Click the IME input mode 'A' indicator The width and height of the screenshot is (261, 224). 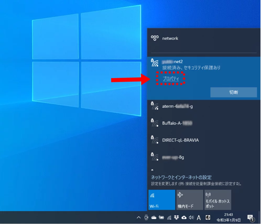tap(199, 217)
